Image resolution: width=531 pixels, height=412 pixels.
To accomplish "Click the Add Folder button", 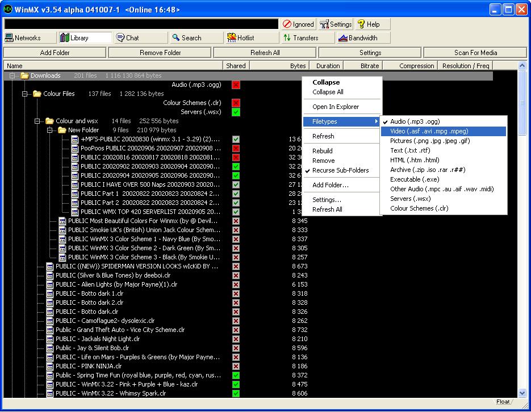I will [x=55, y=52].
